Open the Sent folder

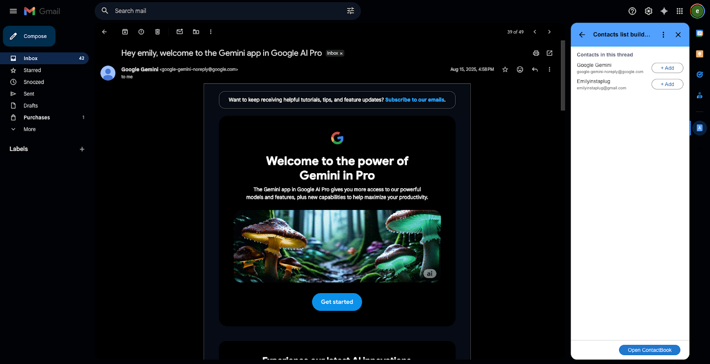[44, 94]
